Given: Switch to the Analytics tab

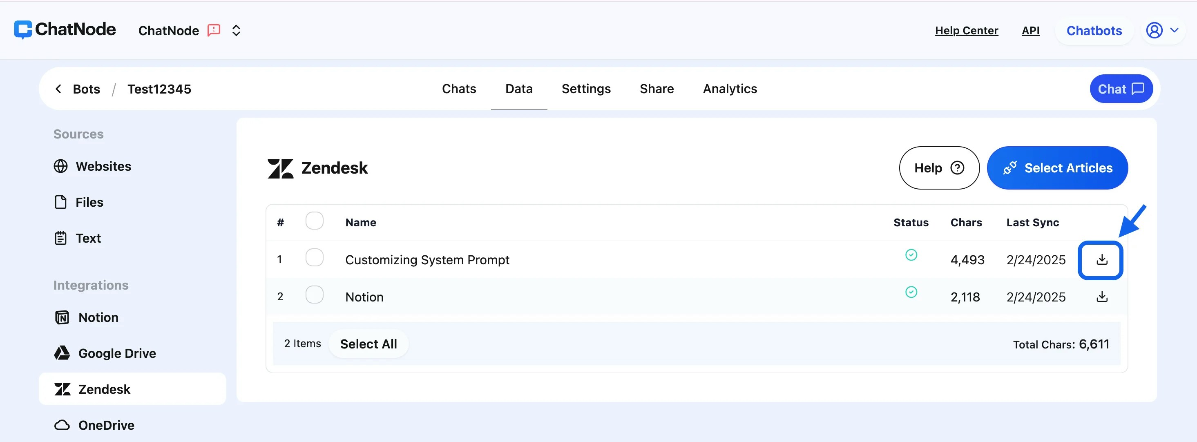Looking at the screenshot, I should (x=730, y=88).
